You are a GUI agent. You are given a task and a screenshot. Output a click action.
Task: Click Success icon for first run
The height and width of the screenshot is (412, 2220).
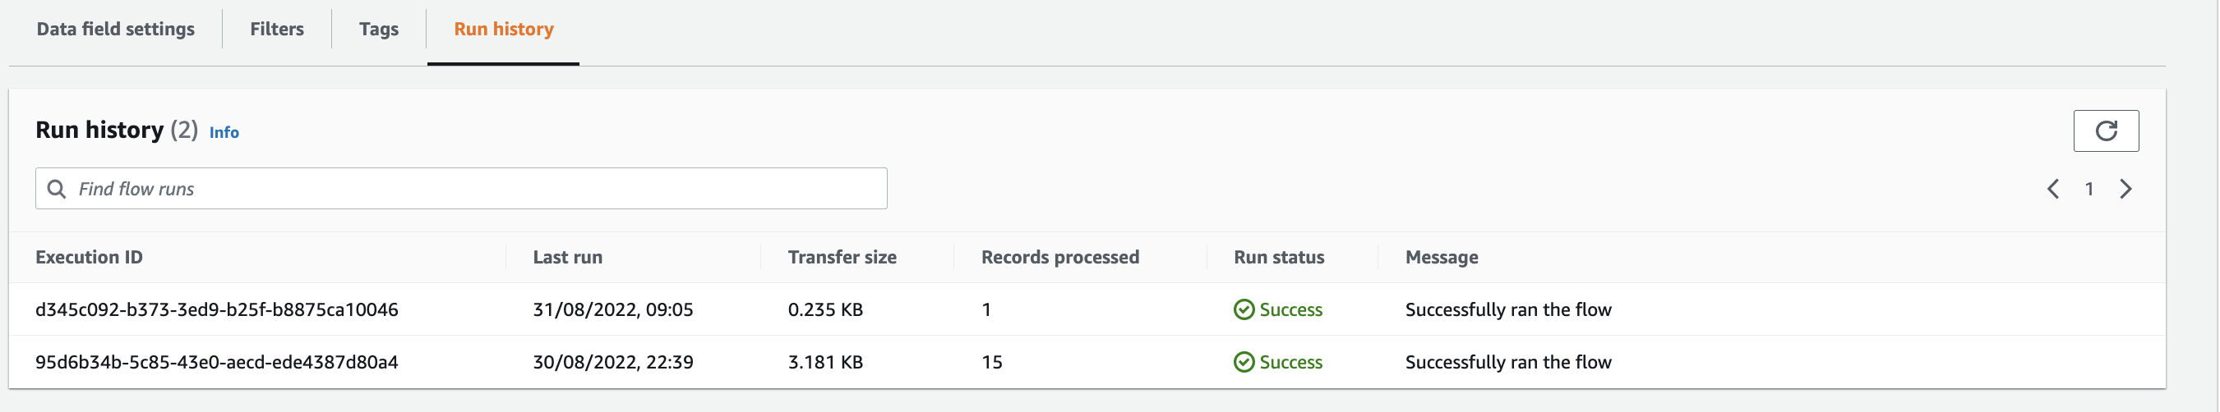[1244, 309]
